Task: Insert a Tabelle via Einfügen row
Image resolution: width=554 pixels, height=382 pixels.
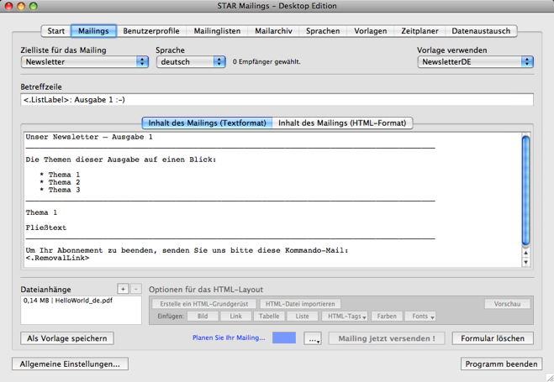Action: point(269,316)
